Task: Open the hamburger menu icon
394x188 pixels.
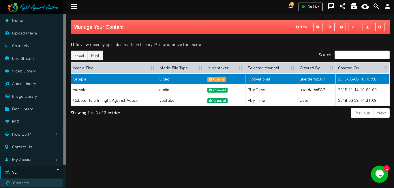Action: (74, 7)
